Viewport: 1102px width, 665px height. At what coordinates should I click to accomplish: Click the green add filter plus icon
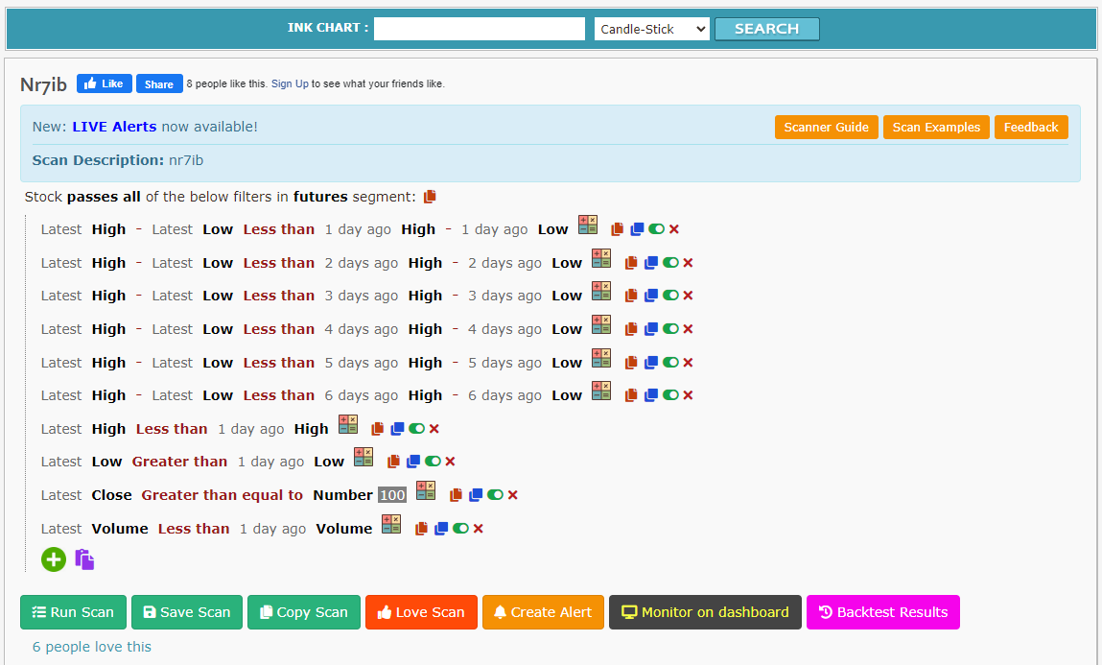coord(54,559)
